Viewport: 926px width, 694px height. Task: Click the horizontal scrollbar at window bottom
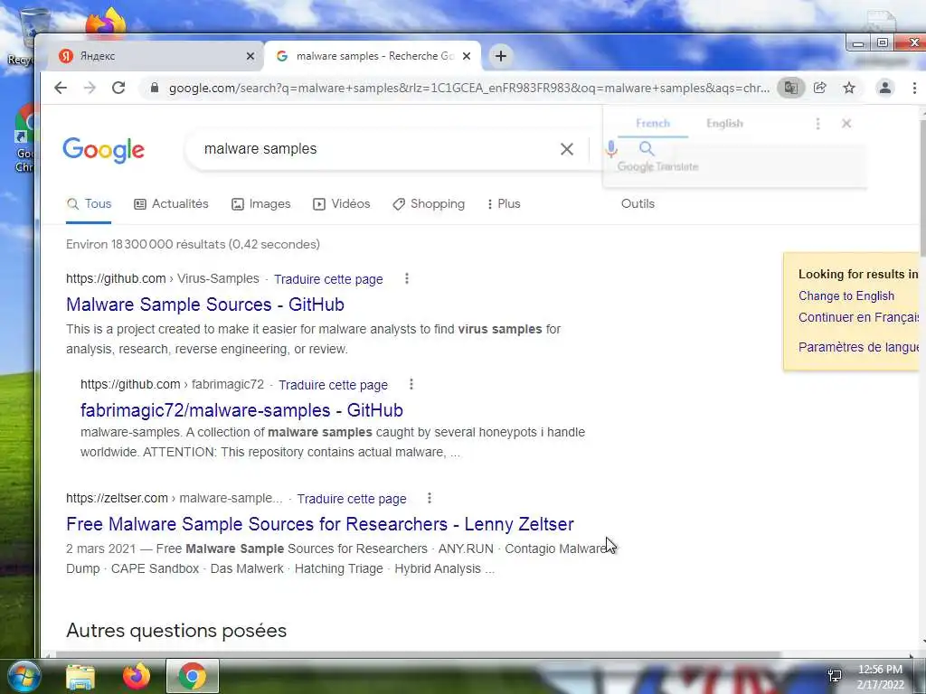418,654
